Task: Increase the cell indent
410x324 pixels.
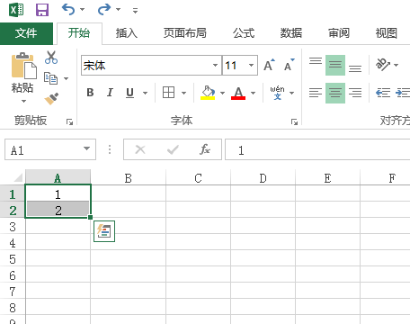Action: pyautogui.click(x=402, y=93)
